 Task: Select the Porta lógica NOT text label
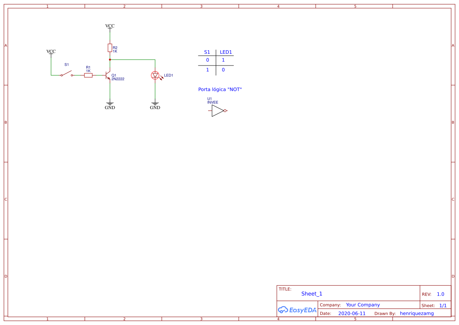coord(220,89)
